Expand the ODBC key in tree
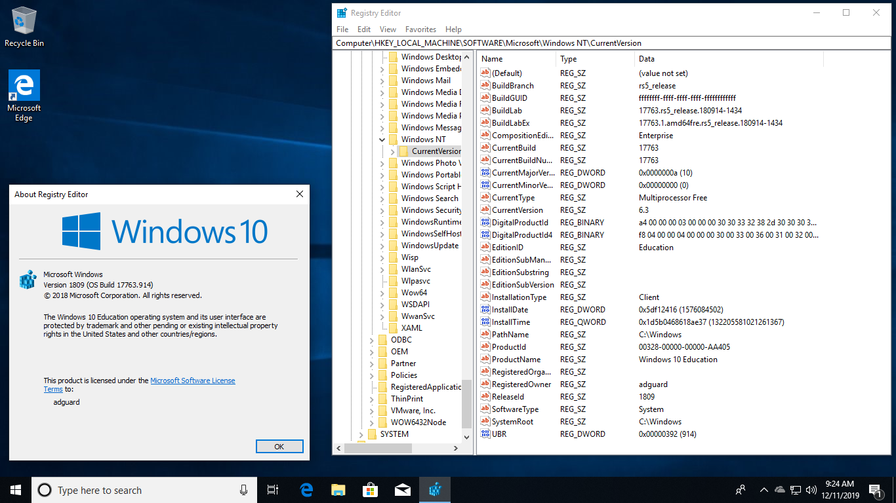896x503 pixels. tap(372, 340)
